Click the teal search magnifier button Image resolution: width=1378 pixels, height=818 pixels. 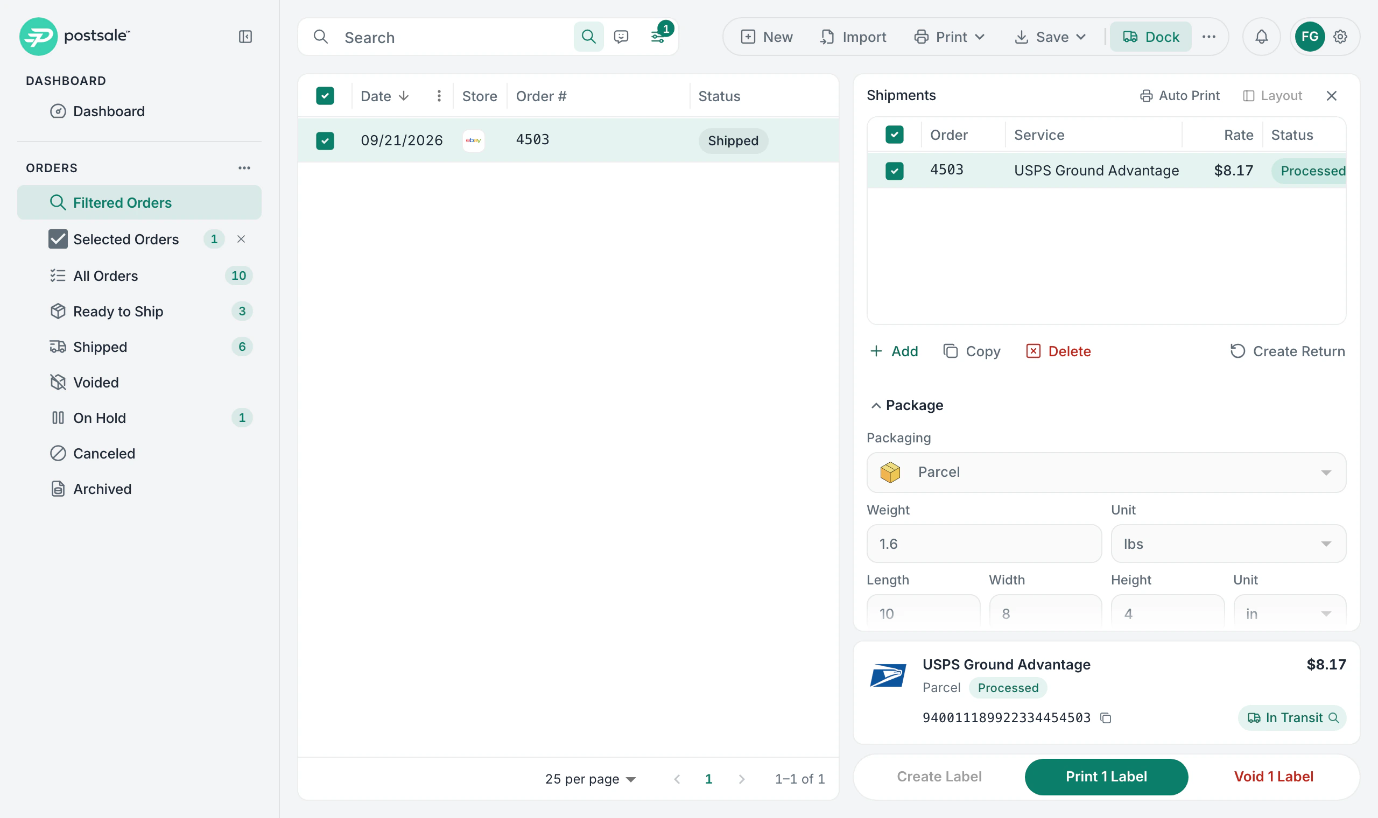coord(588,37)
